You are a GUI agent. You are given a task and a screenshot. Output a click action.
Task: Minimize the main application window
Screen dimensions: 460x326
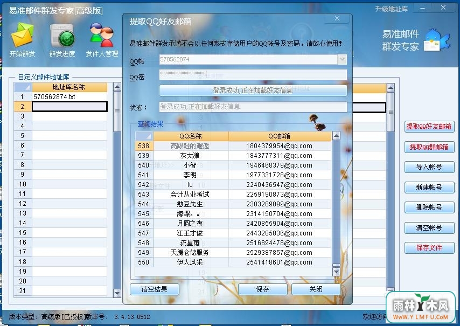point(422,9)
